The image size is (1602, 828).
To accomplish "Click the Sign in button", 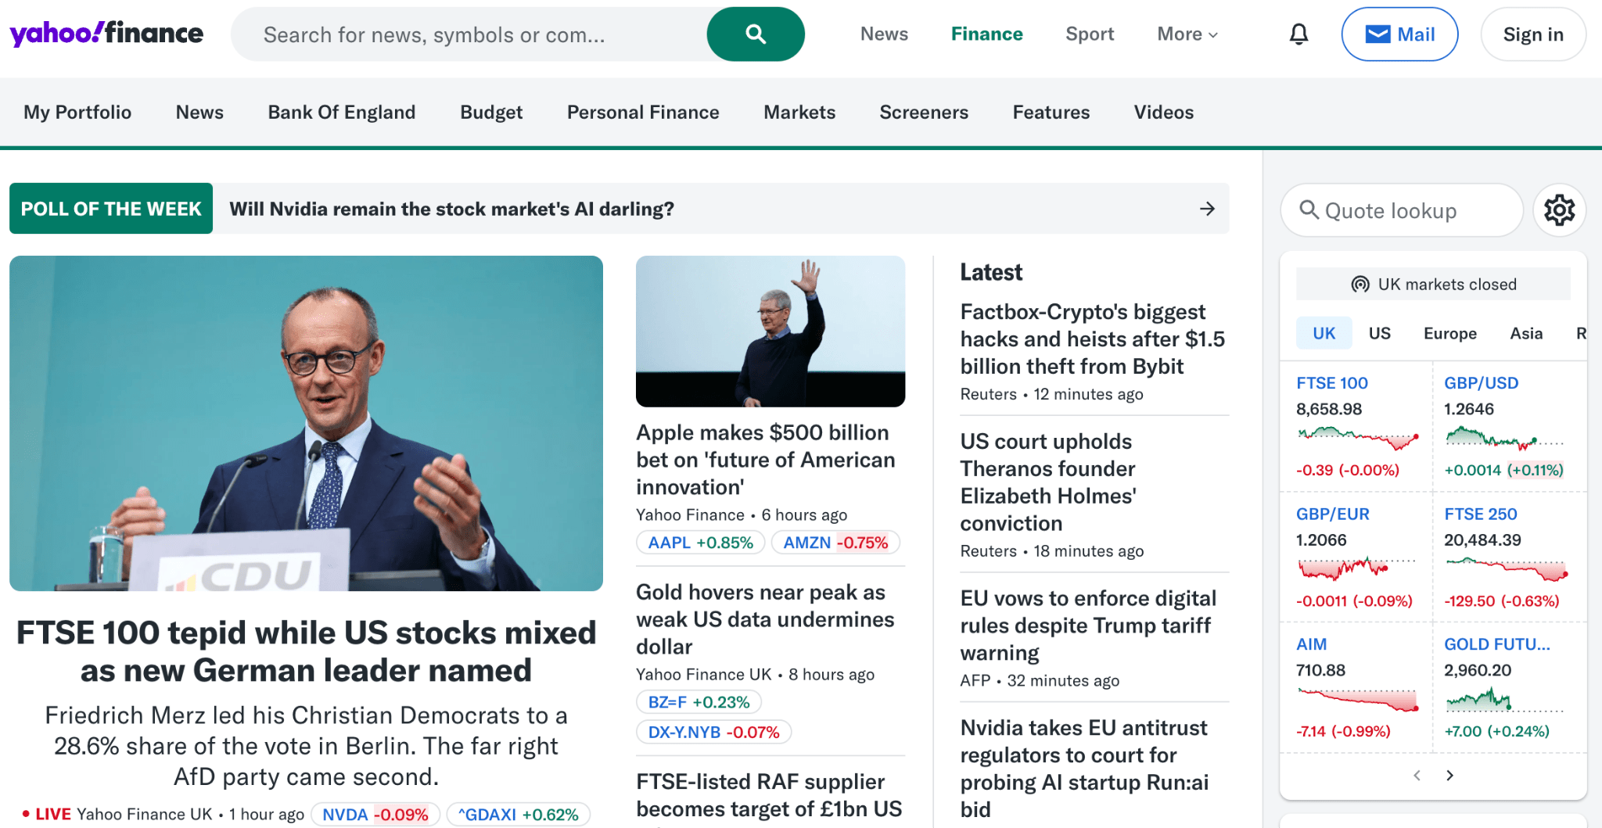I will (x=1532, y=34).
